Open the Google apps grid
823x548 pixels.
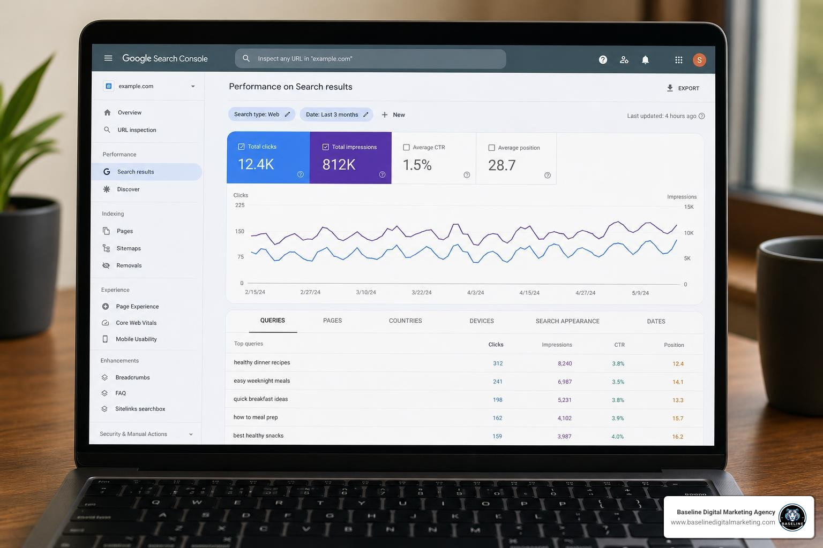pos(678,60)
